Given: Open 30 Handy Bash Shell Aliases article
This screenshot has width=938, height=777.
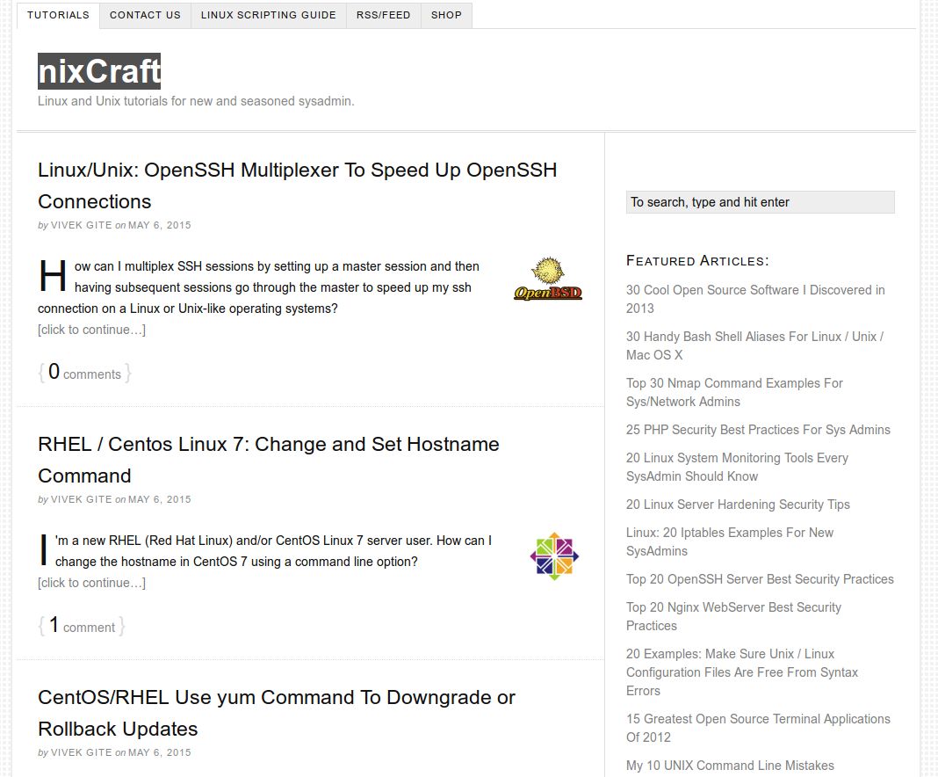Looking at the screenshot, I should pos(755,346).
